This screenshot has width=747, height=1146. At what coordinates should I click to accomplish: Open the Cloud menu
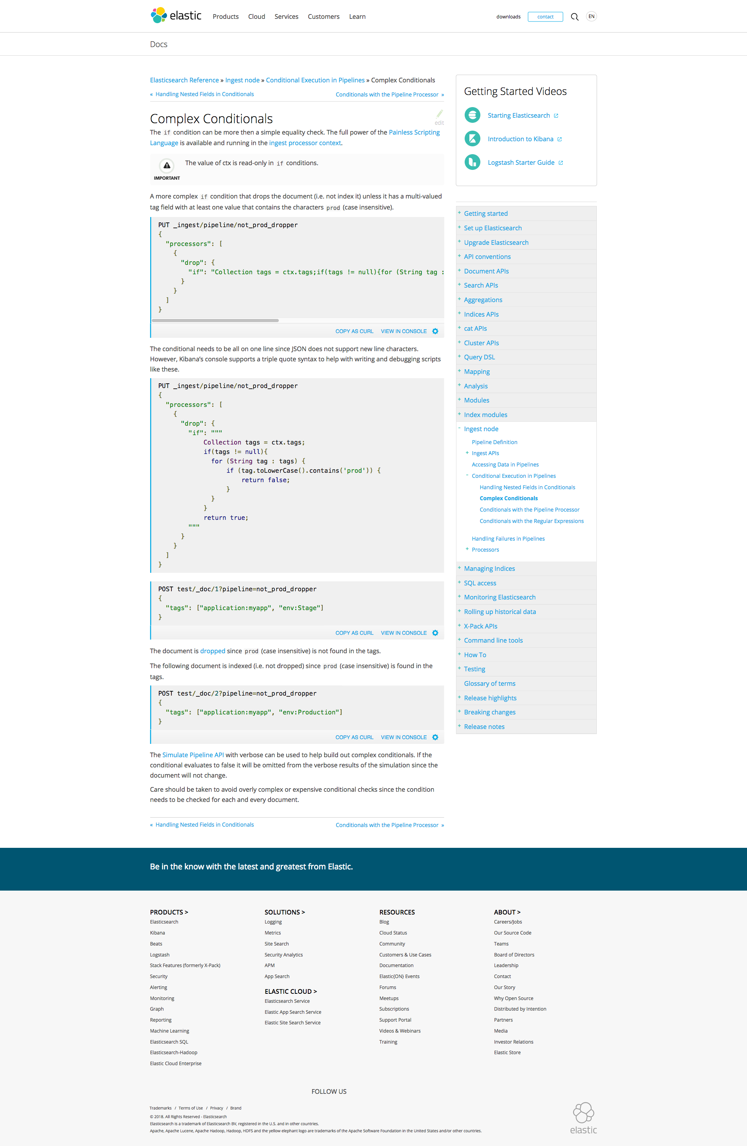coord(256,17)
